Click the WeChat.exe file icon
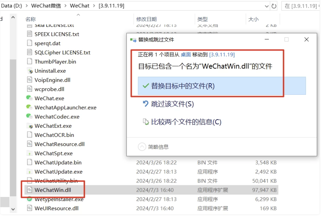This screenshot has height=217, width=321. coord(29,98)
